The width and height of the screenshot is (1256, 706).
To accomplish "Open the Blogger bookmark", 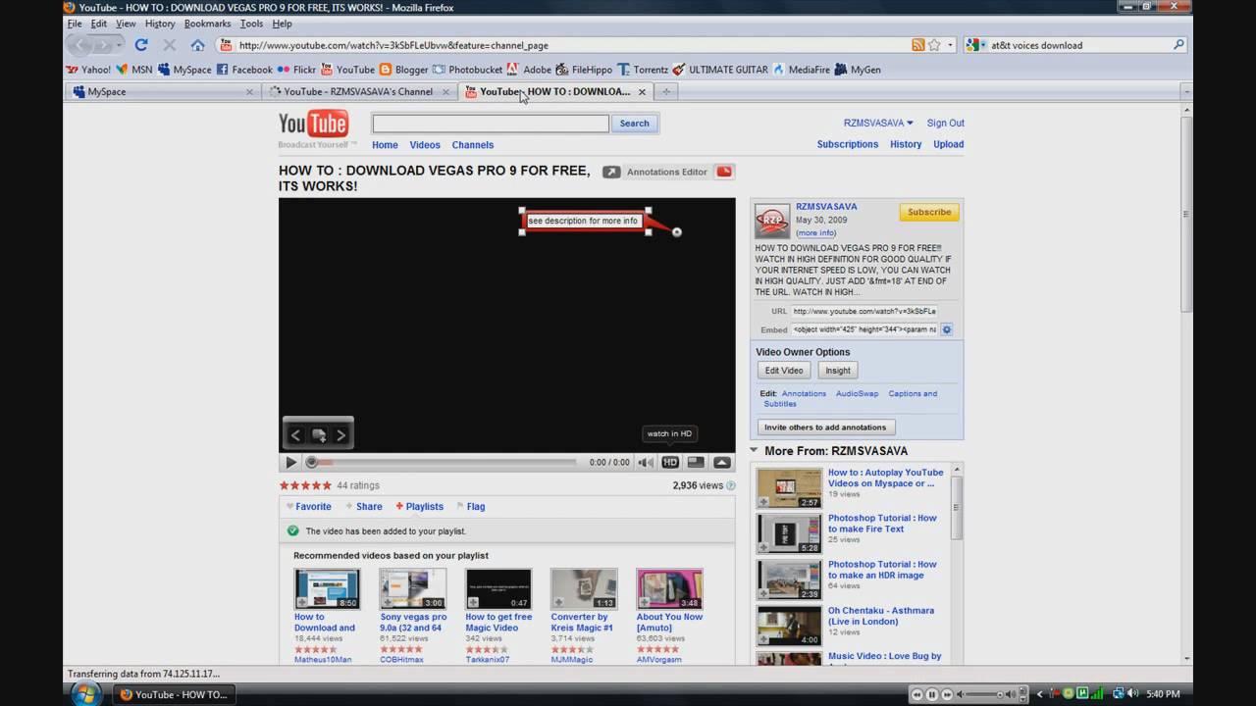I will click(403, 70).
